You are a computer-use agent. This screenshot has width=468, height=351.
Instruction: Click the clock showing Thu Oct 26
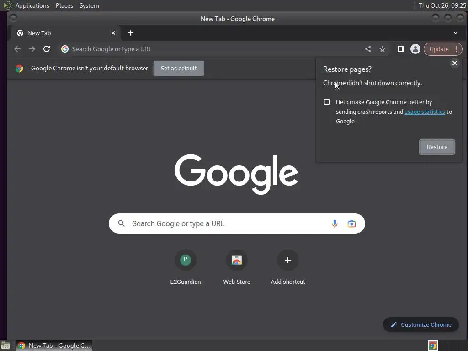pos(442,5)
